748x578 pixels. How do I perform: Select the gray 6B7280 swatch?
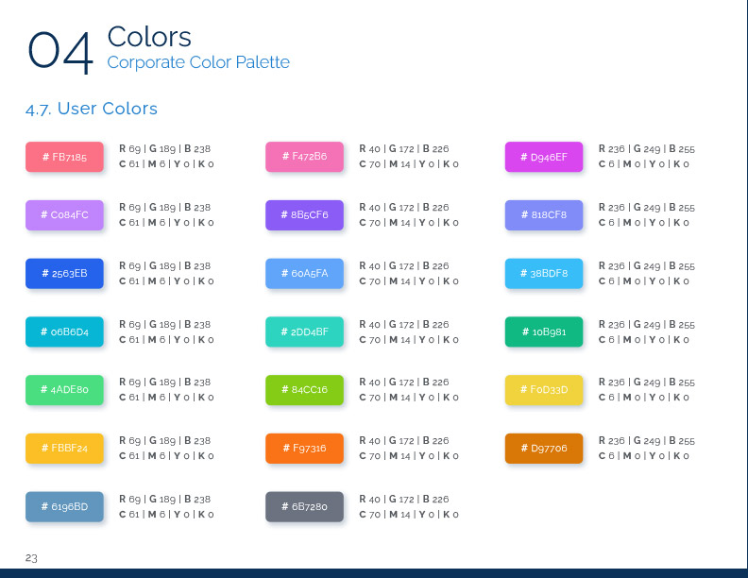click(x=304, y=507)
